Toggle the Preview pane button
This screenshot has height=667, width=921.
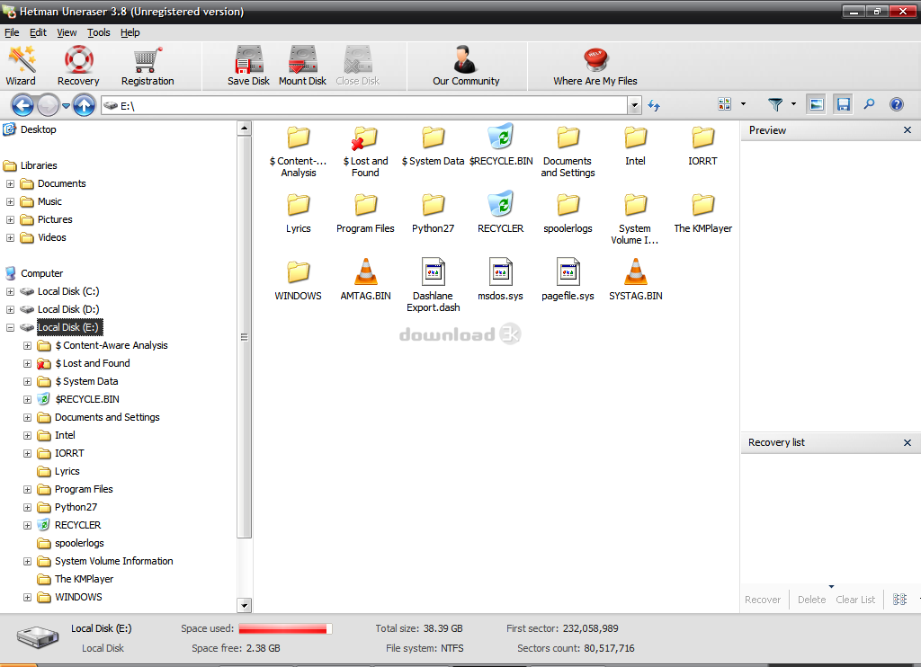817,104
